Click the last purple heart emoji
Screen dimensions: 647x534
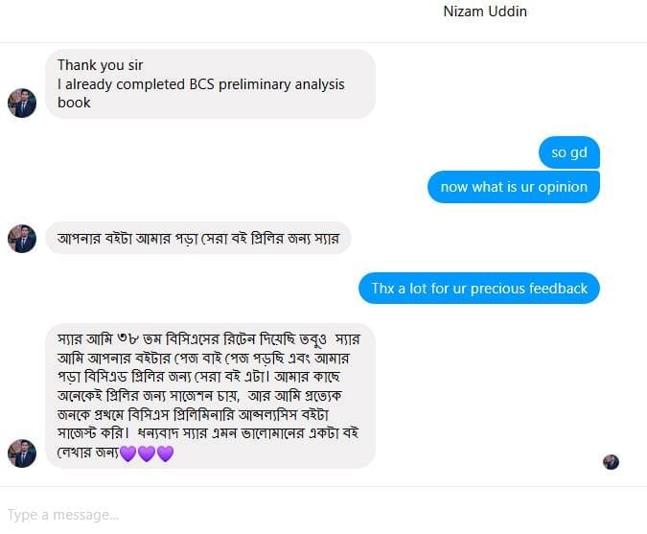tap(165, 453)
